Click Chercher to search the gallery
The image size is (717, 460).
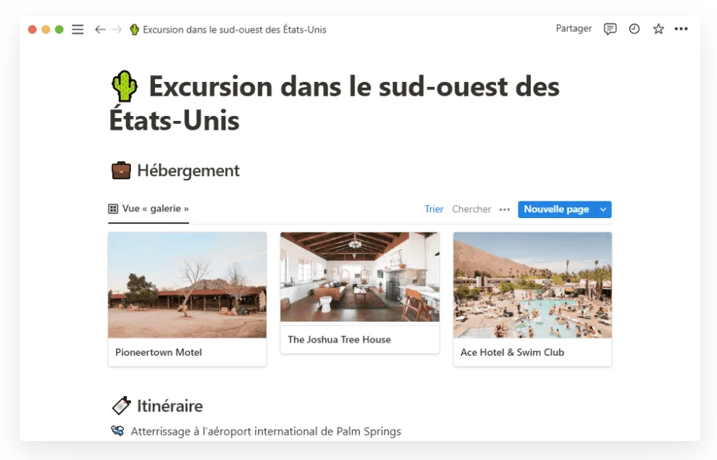(471, 209)
